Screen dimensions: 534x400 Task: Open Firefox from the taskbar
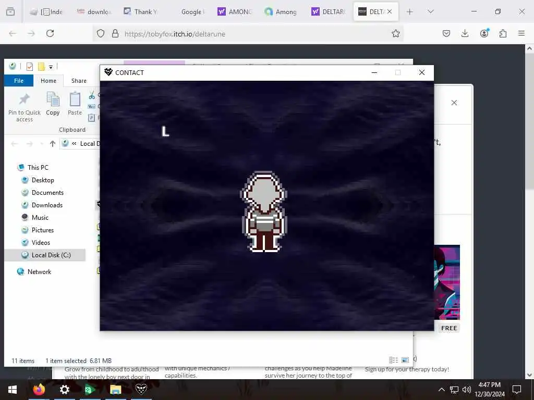click(x=39, y=389)
